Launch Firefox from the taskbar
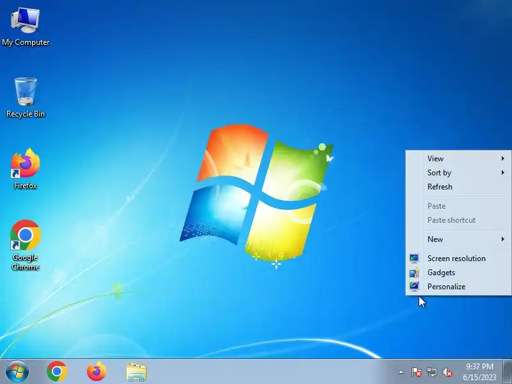 (97, 372)
